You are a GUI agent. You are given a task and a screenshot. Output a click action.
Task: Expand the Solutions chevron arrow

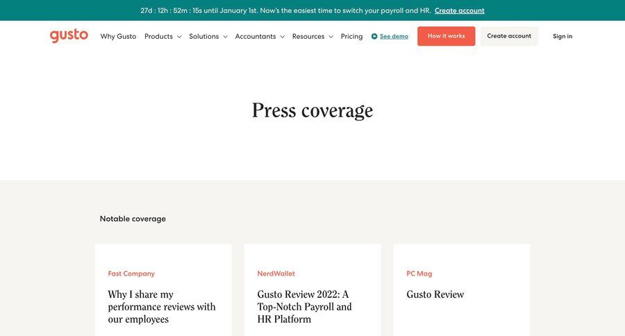[x=225, y=37]
